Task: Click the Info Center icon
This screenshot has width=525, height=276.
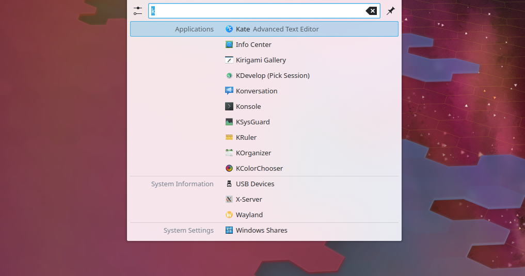Action: 229,44
